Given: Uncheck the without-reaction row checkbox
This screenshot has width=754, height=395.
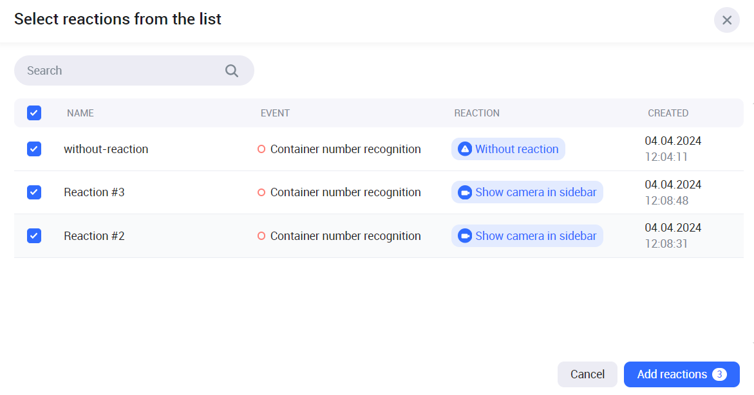Looking at the screenshot, I should pos(34,149).
